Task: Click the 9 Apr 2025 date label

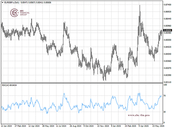Action: tap(143, 125)
